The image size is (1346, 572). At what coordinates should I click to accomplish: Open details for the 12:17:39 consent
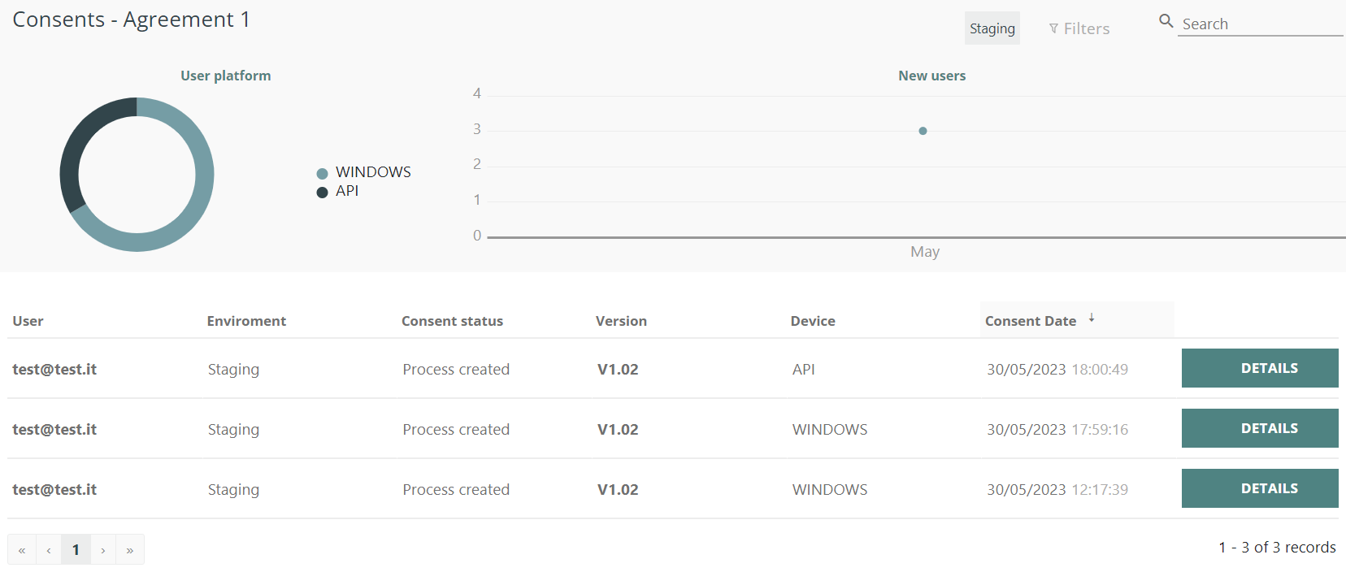(x=1259, y=488)
